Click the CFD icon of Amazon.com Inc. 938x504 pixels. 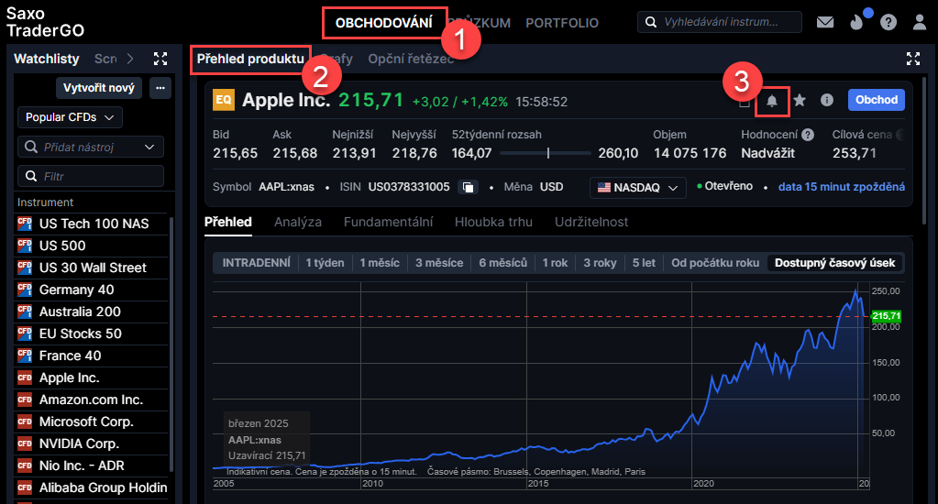tap(25, 400)
